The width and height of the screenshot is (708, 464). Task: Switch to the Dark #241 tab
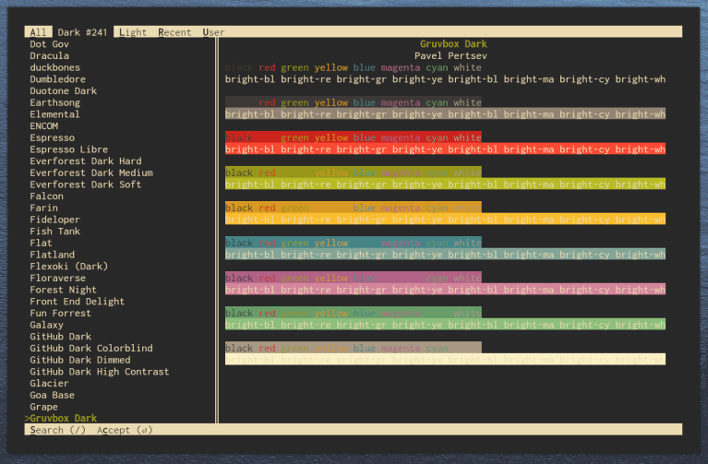pyautogui.click(x=82, y=32)
